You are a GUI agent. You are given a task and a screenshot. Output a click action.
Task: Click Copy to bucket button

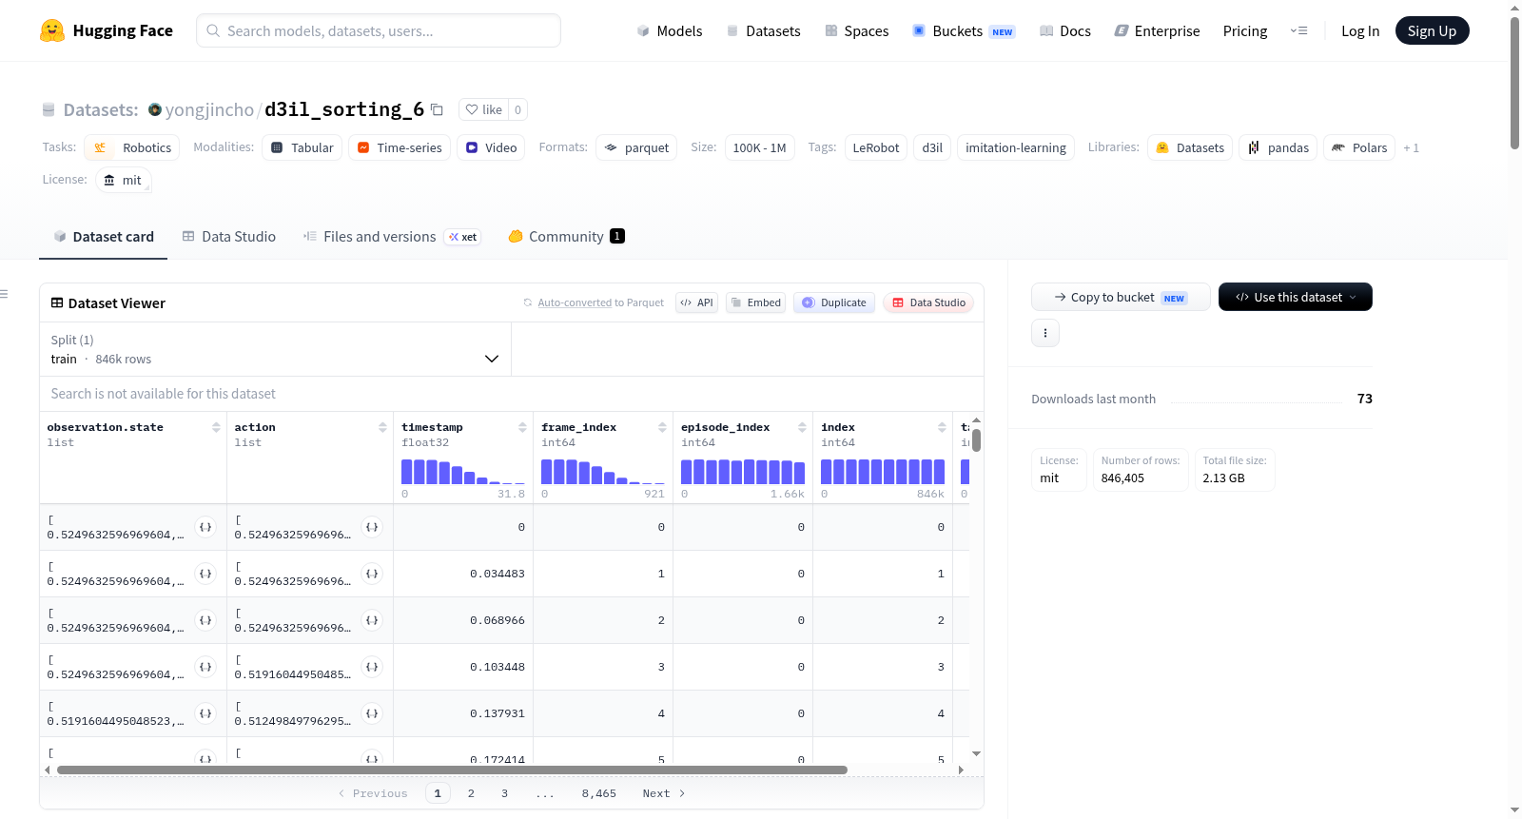[x=1121, y=297]
